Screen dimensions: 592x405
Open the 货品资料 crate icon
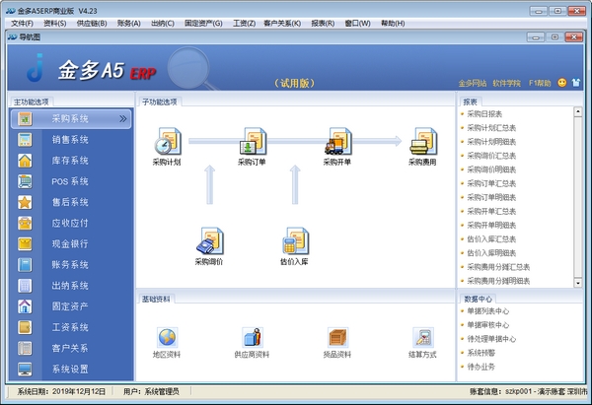click(337, 337)
